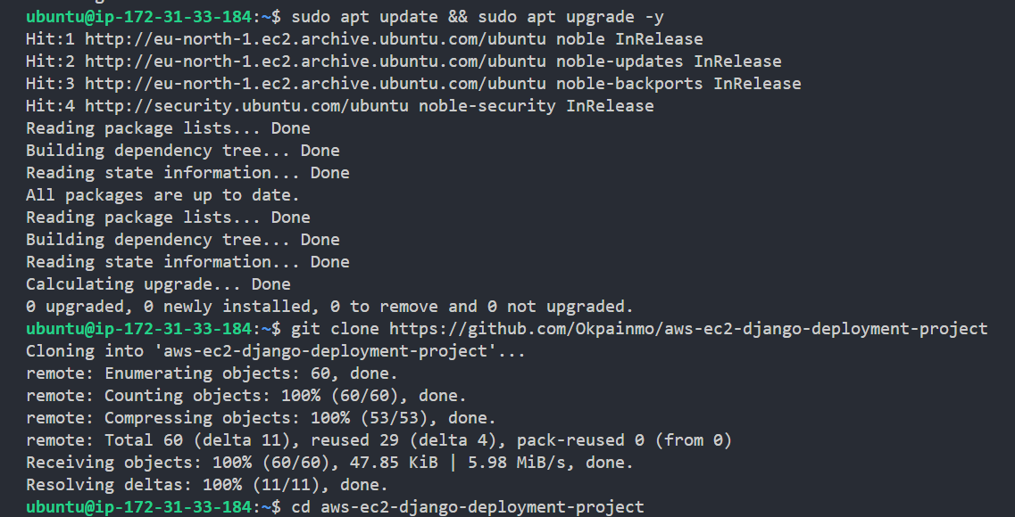Image resolution: width=1015 pixels, height=517 pixels.
Task: Click the GitHub repository URL in clone command
Action: 688,329
